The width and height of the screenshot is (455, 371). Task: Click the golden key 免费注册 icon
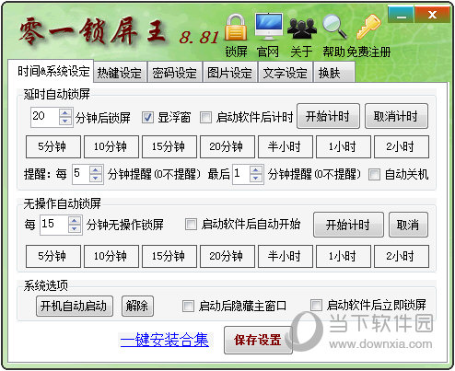click(x=368, y=27)
